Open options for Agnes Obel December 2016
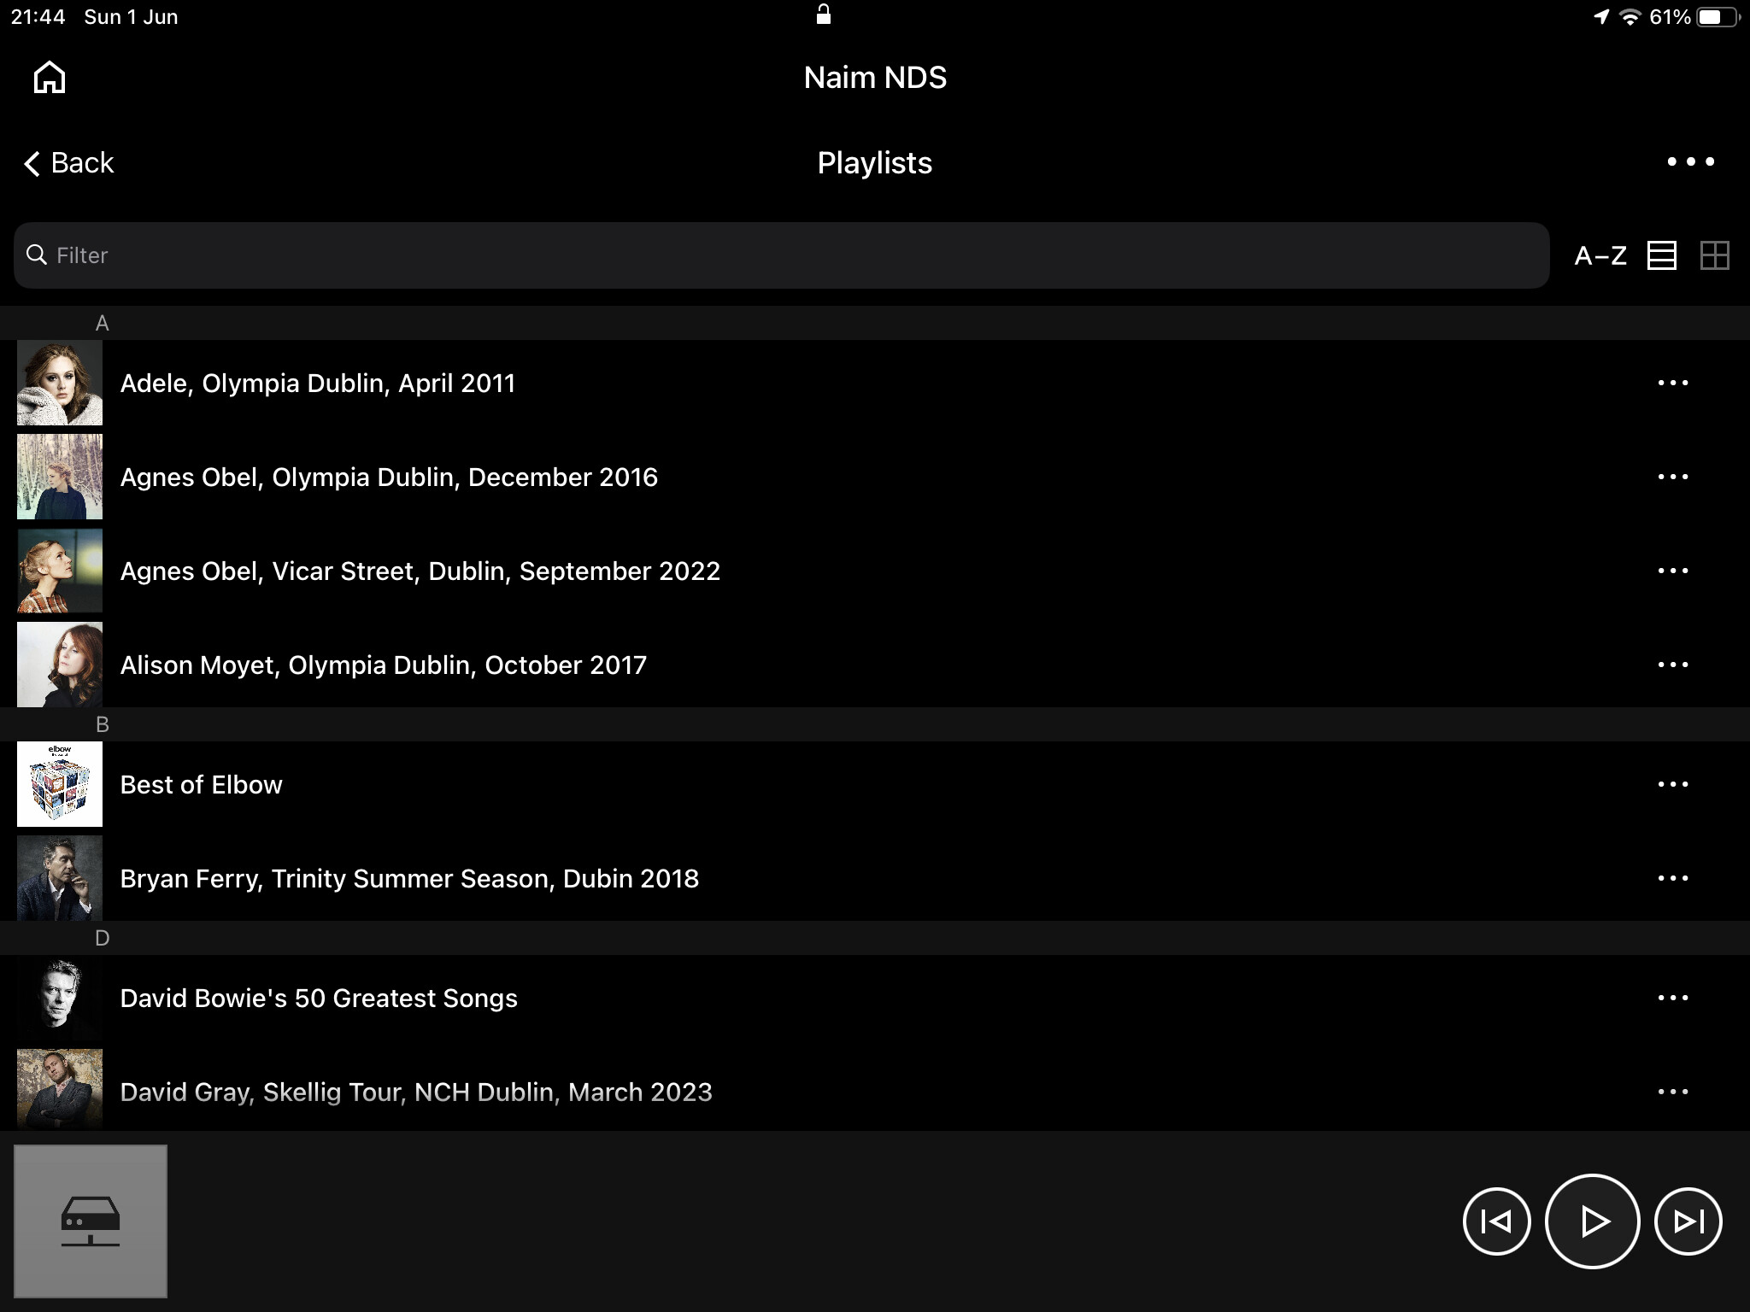Screen dimensions: 1750x1312 (1672, 477)
